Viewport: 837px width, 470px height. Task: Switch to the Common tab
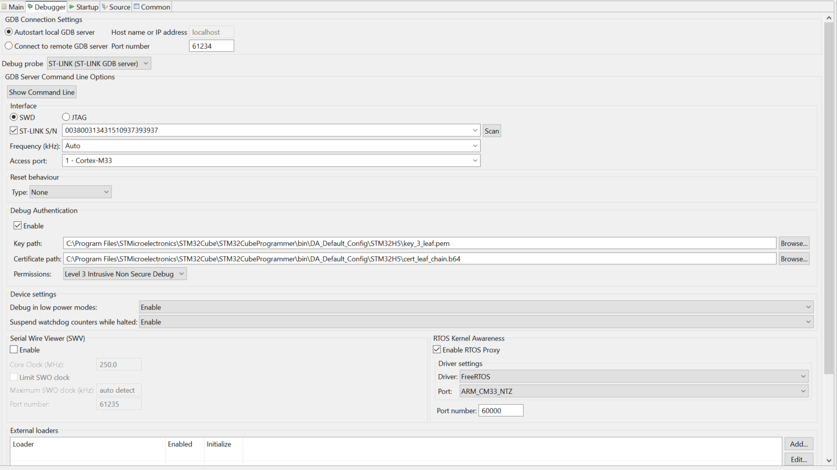[151, 6]
